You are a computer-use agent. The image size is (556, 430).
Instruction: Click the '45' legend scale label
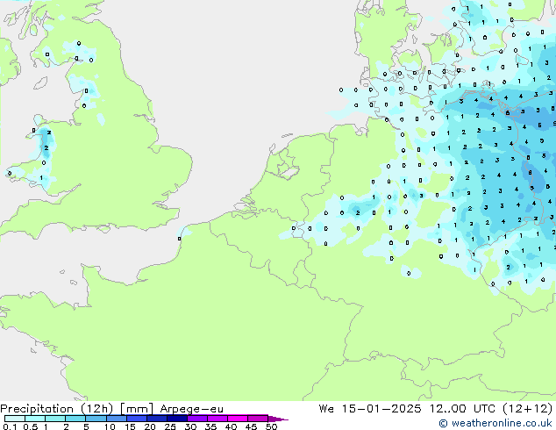(251, 426)
